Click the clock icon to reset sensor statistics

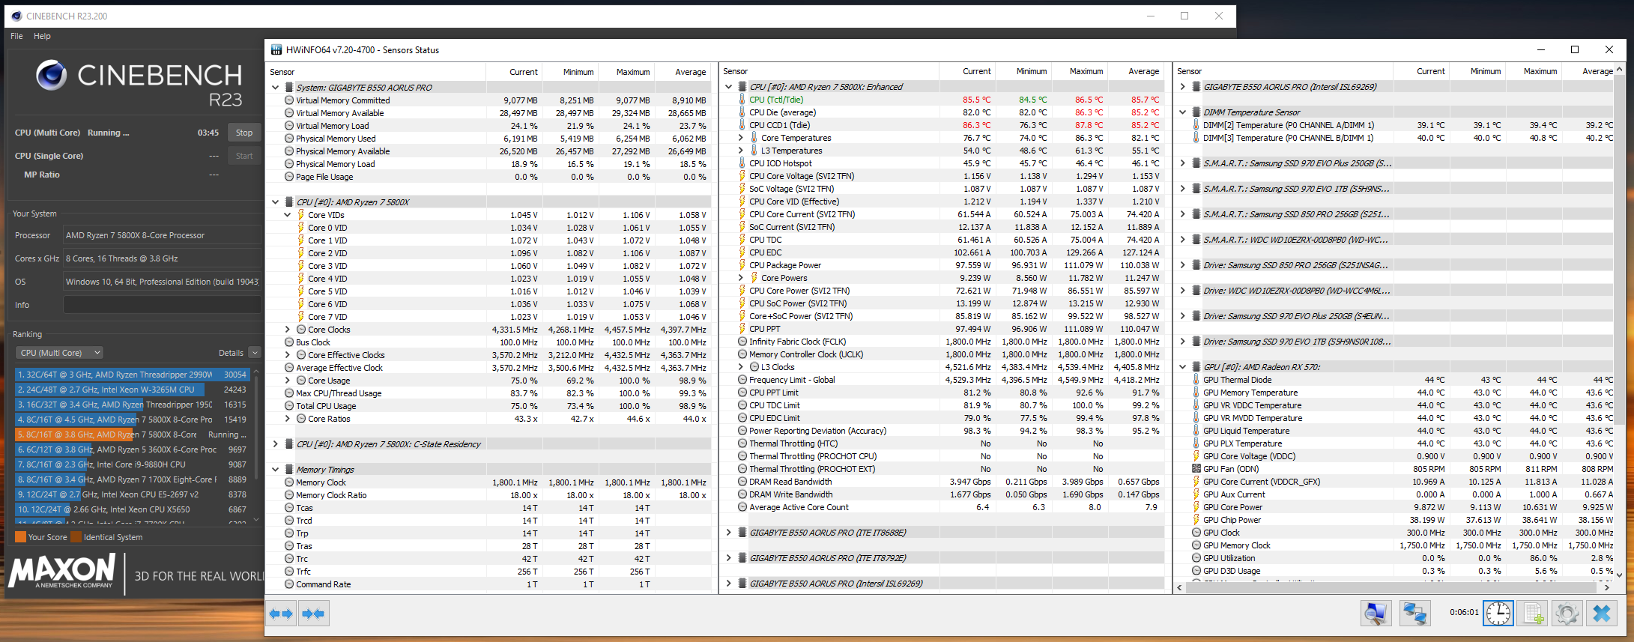(x=1498, y=614)
